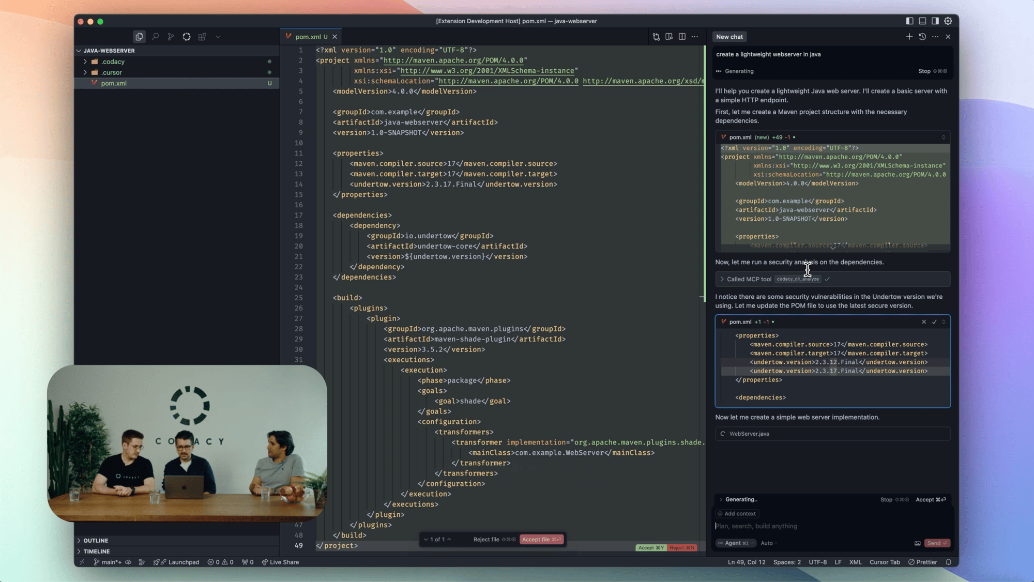Open settings gear in title bar

click(948, 21)
